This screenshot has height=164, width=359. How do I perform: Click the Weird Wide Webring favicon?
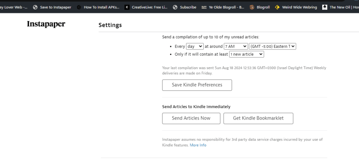click(x=277, y=7)
